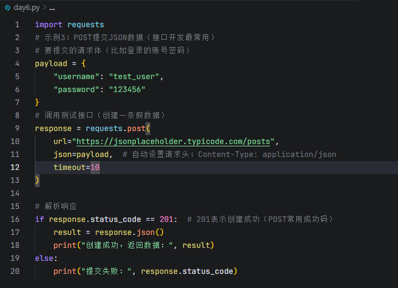Click 'json=payload' argument on line 11
Viewport: 398px width, 288px height.
click(x=81, y=155)
